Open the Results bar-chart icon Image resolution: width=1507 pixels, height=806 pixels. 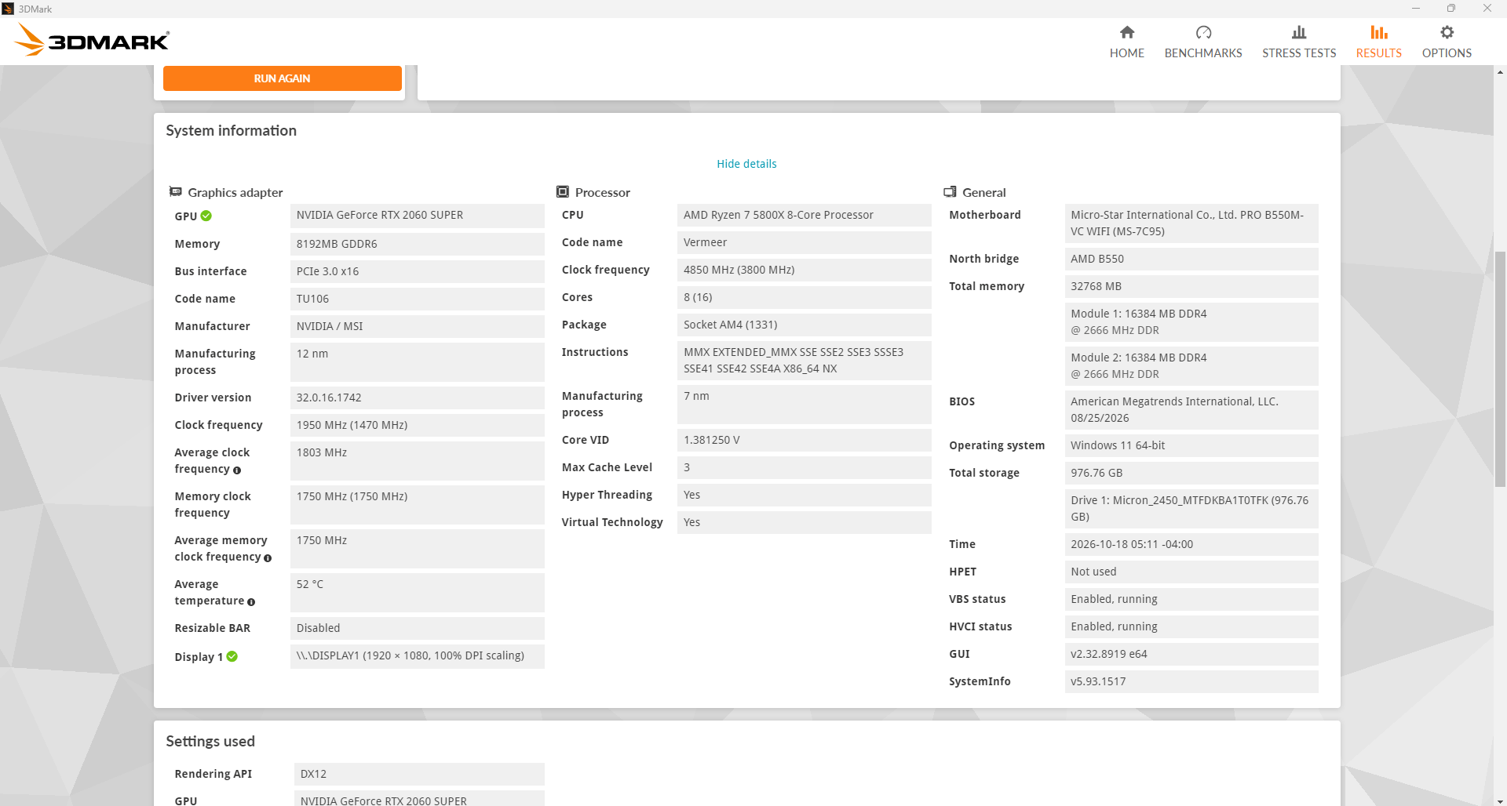[x=1379, y=32]
